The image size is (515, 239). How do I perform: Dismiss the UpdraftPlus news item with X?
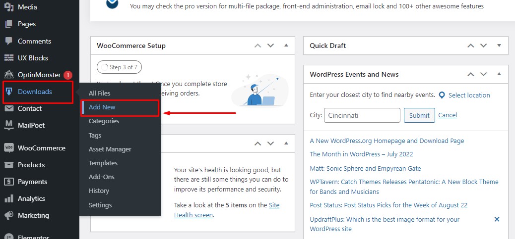(497, 219)
